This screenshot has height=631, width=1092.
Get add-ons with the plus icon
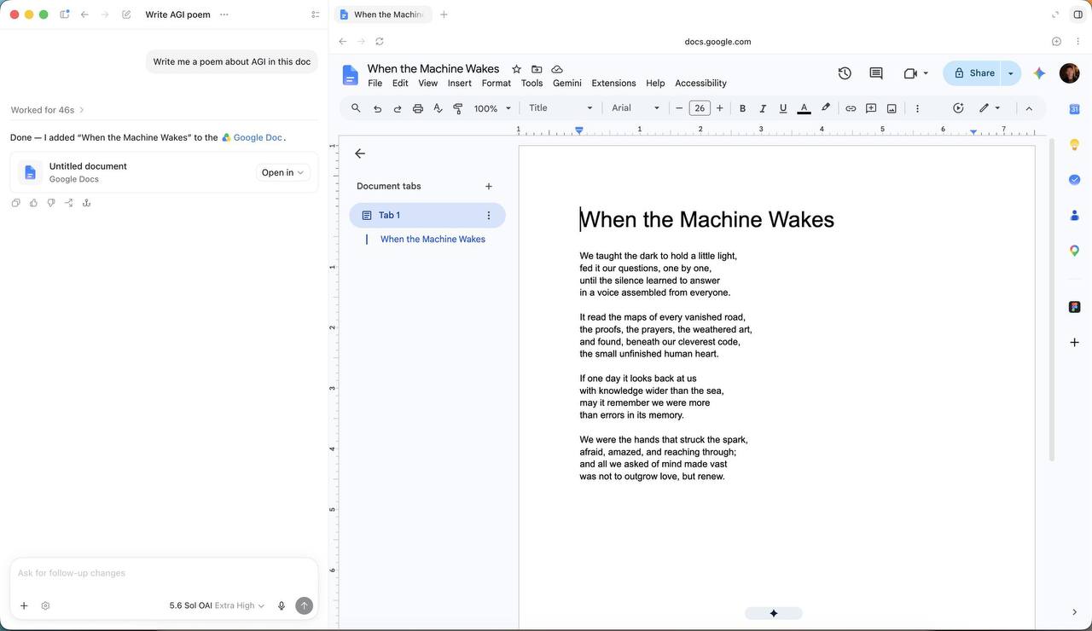[1075, 342]
